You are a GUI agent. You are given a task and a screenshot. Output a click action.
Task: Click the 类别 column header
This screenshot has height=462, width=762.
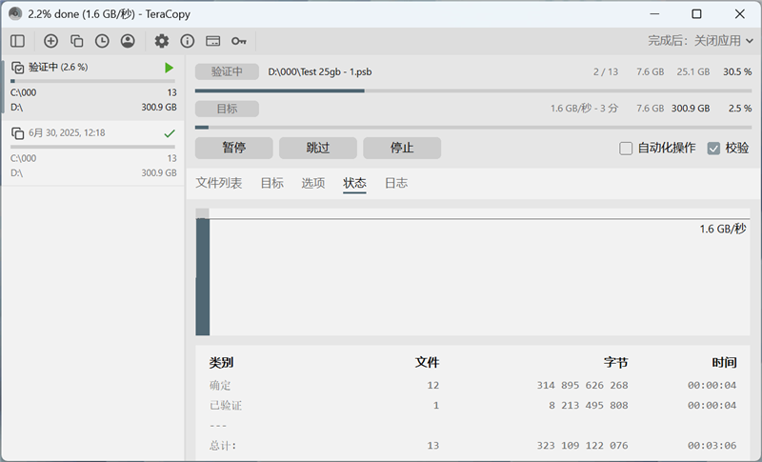[x=221, y=362]
